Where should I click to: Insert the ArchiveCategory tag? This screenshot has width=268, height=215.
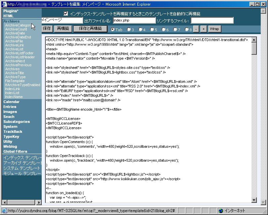(19, 25)
